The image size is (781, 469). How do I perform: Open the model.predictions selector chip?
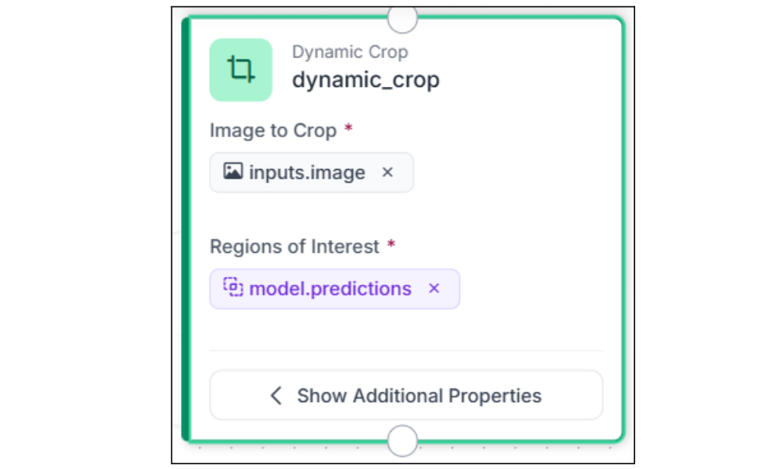coord(330,289)
